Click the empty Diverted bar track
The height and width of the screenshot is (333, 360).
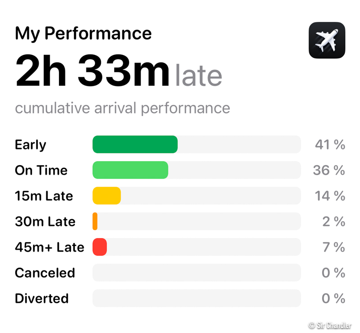(197, 298)
